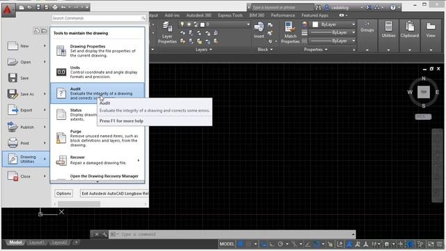Select Publish in application menu
The image size is (446, 251).
pyautogui.click(x=26, y=127)
